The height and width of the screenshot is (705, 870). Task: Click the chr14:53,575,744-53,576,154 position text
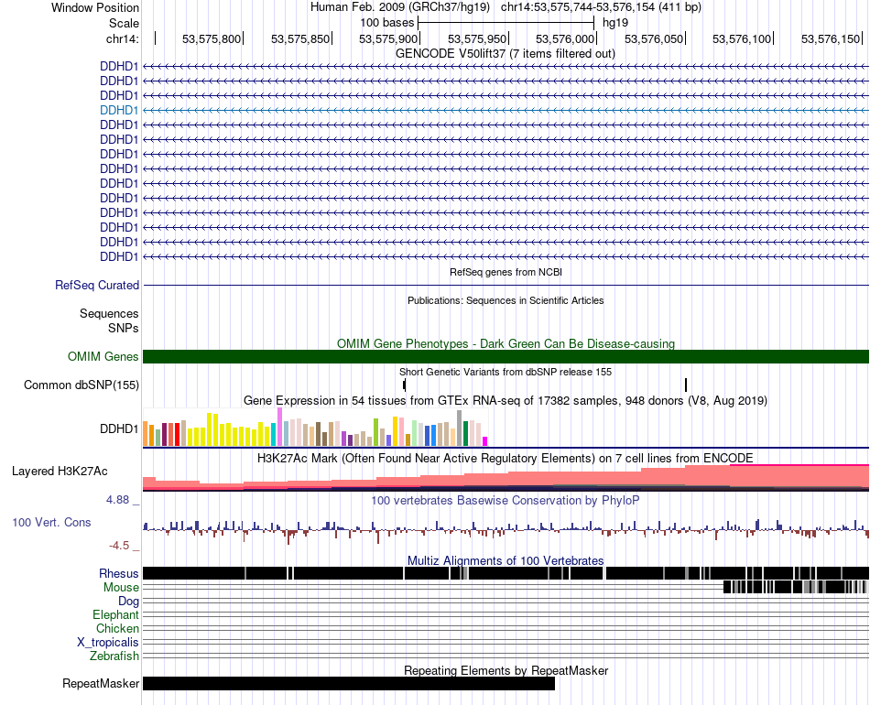pos(602,7)
